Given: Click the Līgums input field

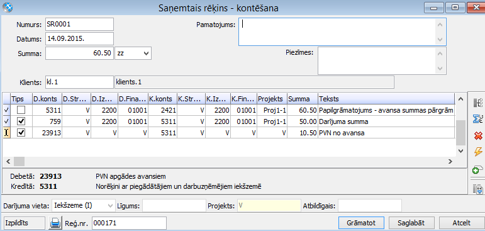Looking at the screenshot, I should (174, 205).
